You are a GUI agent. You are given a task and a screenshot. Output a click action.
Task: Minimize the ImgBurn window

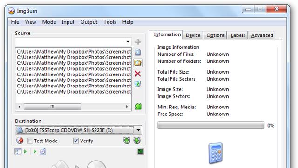248,9
